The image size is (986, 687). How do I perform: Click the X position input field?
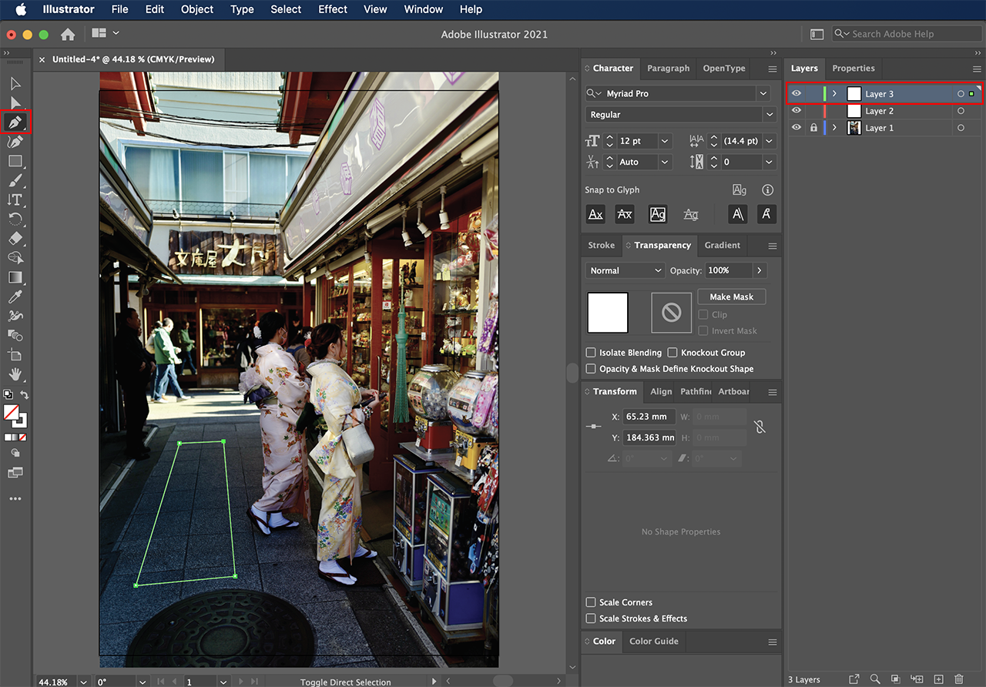649,417
